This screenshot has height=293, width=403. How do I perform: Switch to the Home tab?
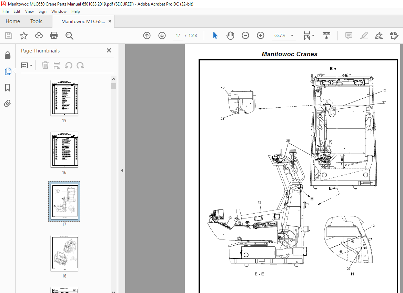point(13,21)
